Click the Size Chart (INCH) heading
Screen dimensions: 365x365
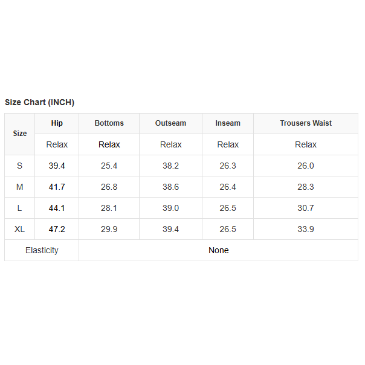tap(40, 102)
